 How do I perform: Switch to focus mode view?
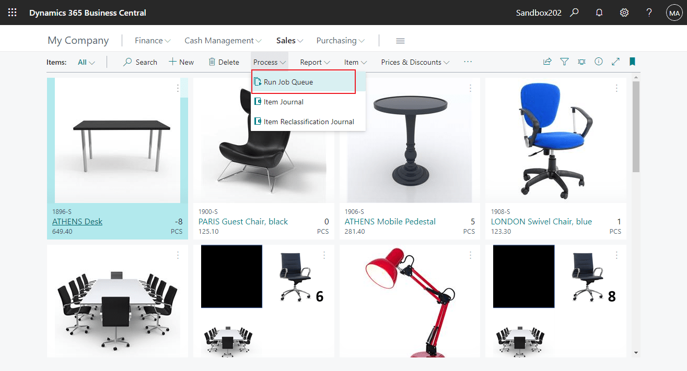point(581,62)
